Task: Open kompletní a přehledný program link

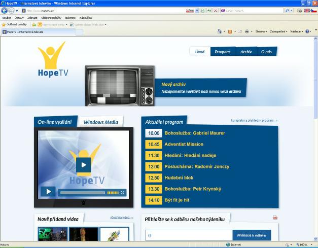Action: coord(254,121)
